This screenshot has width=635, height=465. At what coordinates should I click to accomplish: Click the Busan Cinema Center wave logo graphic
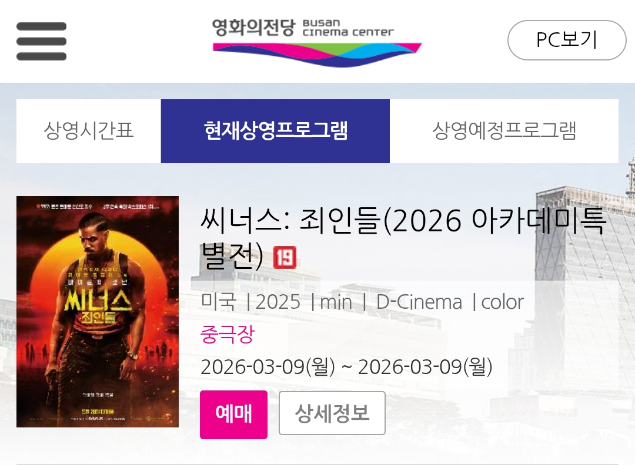click(x=317, y=55)
